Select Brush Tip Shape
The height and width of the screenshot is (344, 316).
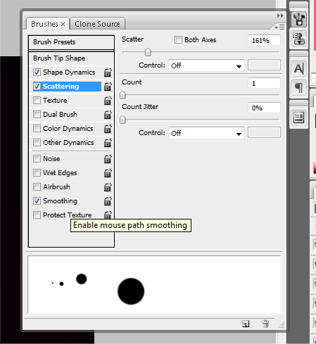71,58
